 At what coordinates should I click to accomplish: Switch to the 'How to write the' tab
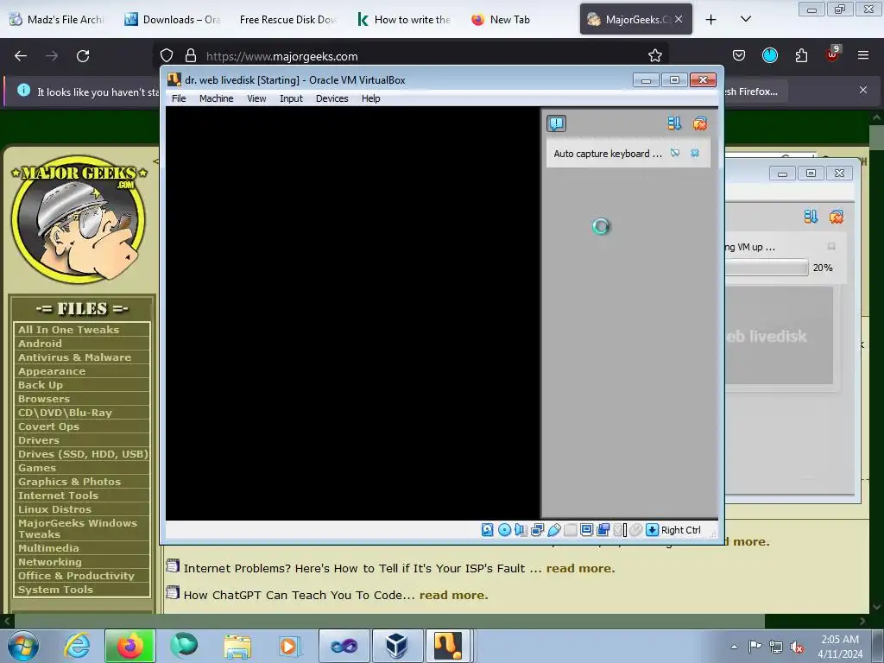(x=405, y=20)
